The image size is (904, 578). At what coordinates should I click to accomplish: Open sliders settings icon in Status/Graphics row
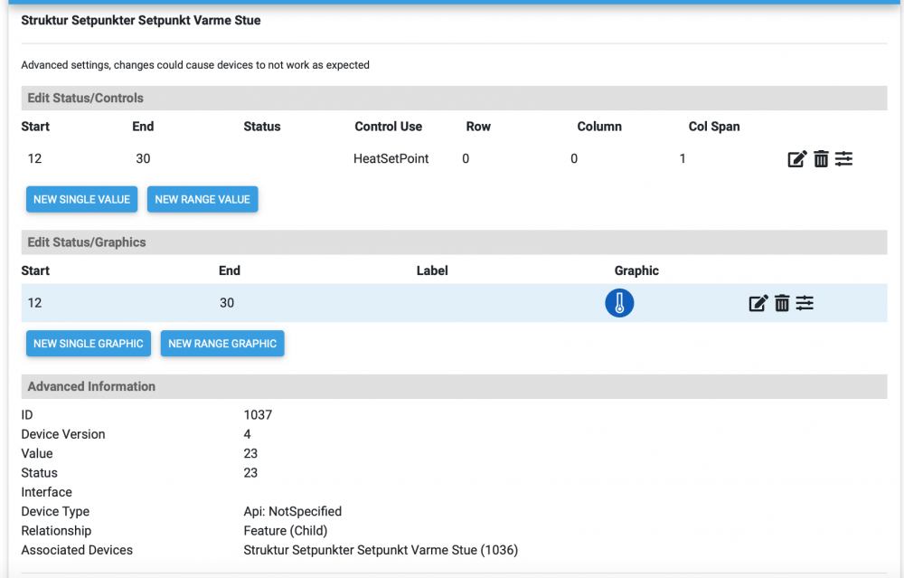click(805, 303)
